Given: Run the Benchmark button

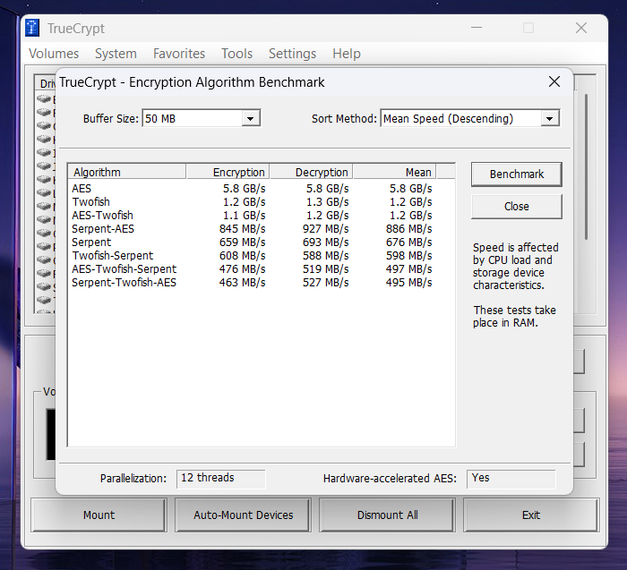Looking at the screenshot, I should click(516, 174).
